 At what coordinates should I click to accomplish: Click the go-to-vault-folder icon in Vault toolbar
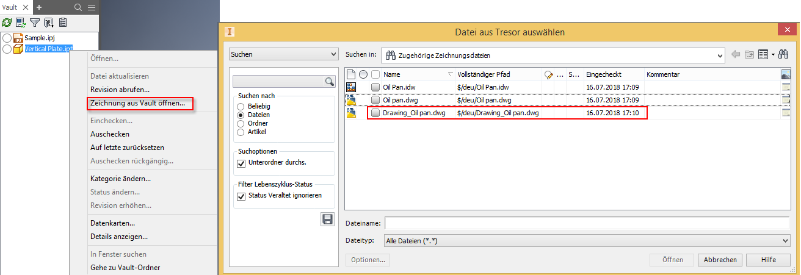click(49, 23)
